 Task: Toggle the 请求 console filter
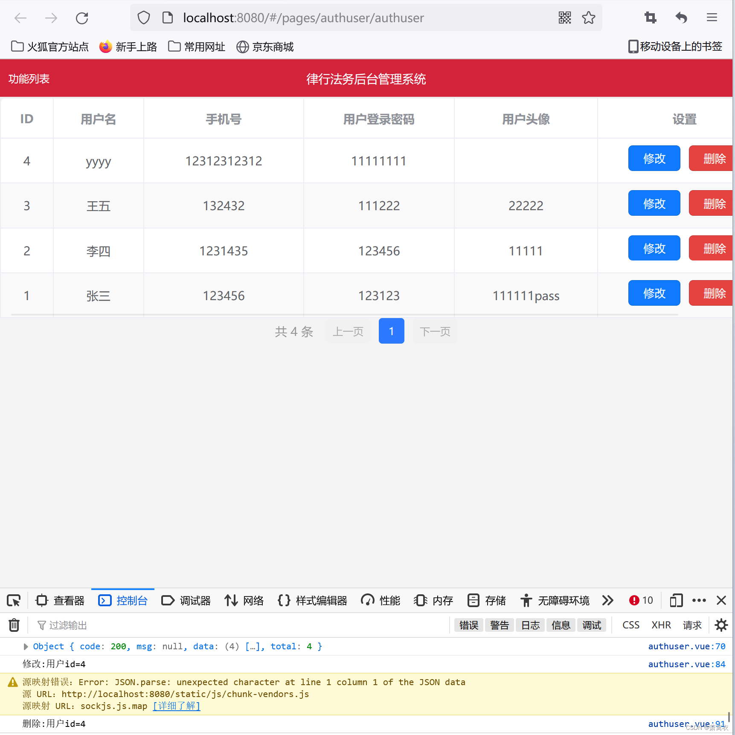tap(692, 625)
